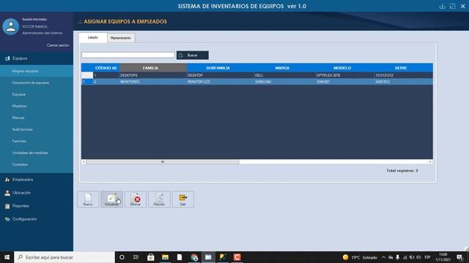
Task: Sort by FAMILIA column header
Action: (x=153, y=68)
